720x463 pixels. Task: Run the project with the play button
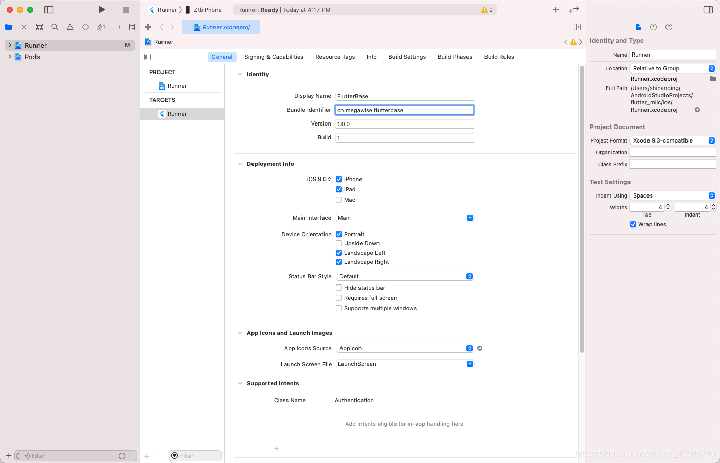coord(102,10)
